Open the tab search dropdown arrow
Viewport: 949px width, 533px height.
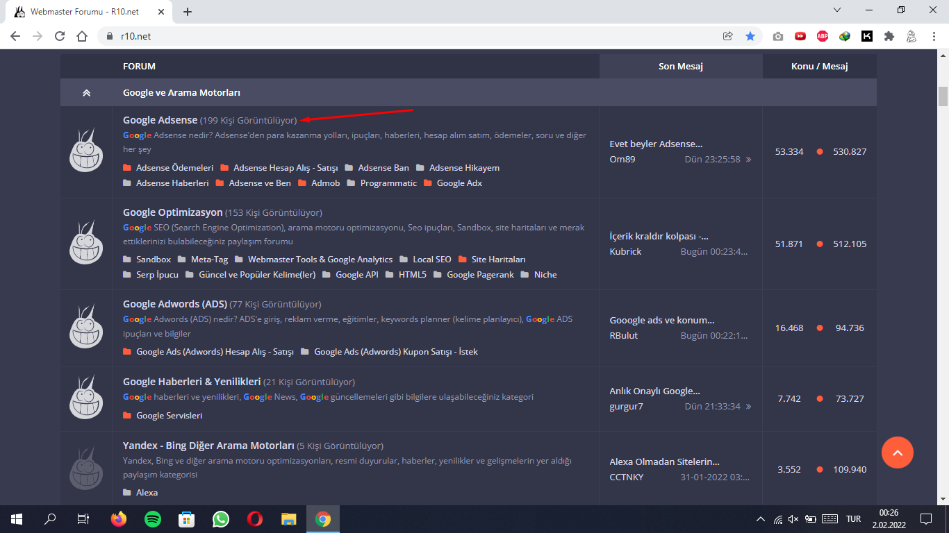[837, 10]
